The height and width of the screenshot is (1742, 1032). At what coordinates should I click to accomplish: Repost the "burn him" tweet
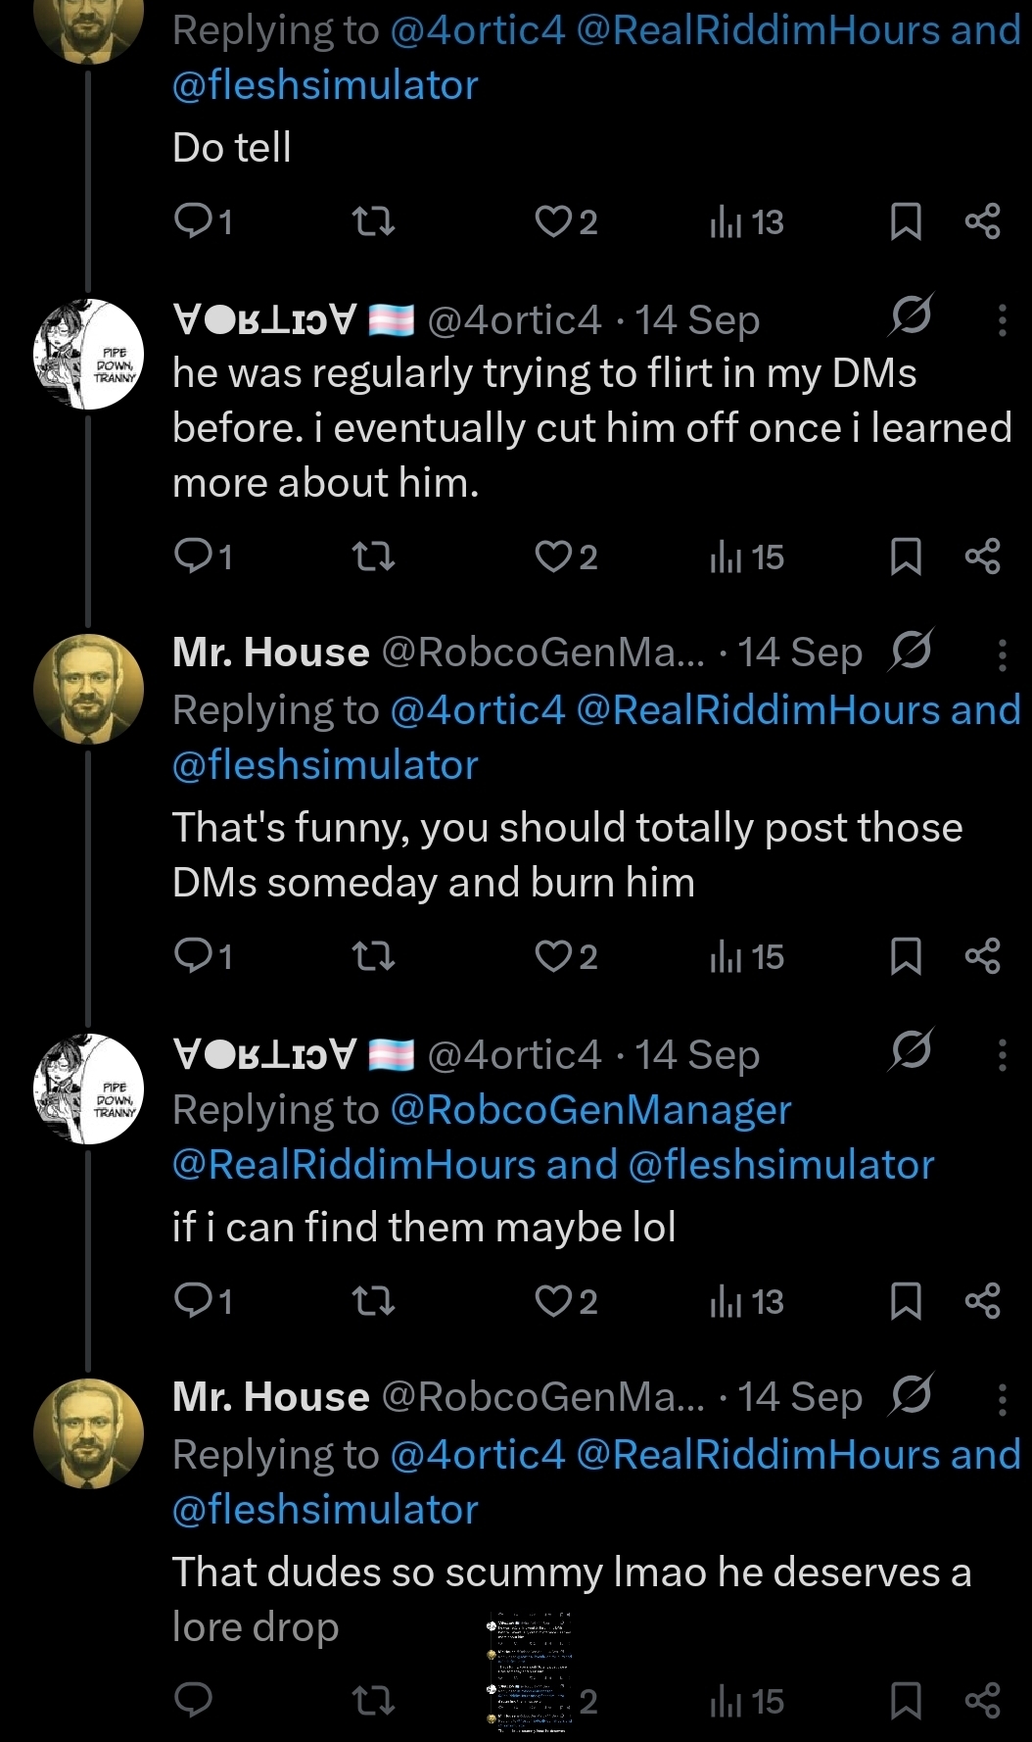373,956
